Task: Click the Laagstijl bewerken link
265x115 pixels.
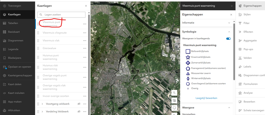Action: point(206,98)
